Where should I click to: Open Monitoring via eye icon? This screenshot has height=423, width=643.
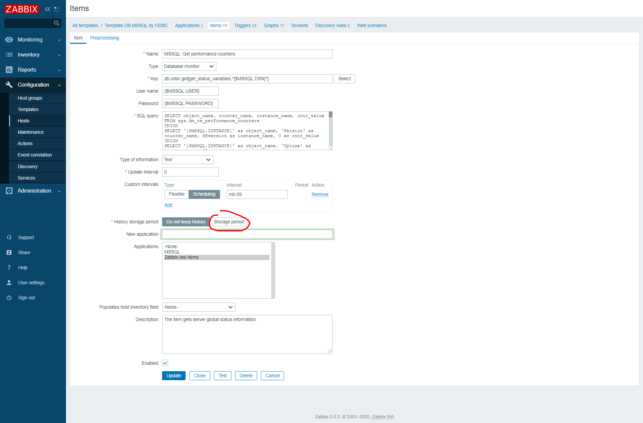click(9, 39)
